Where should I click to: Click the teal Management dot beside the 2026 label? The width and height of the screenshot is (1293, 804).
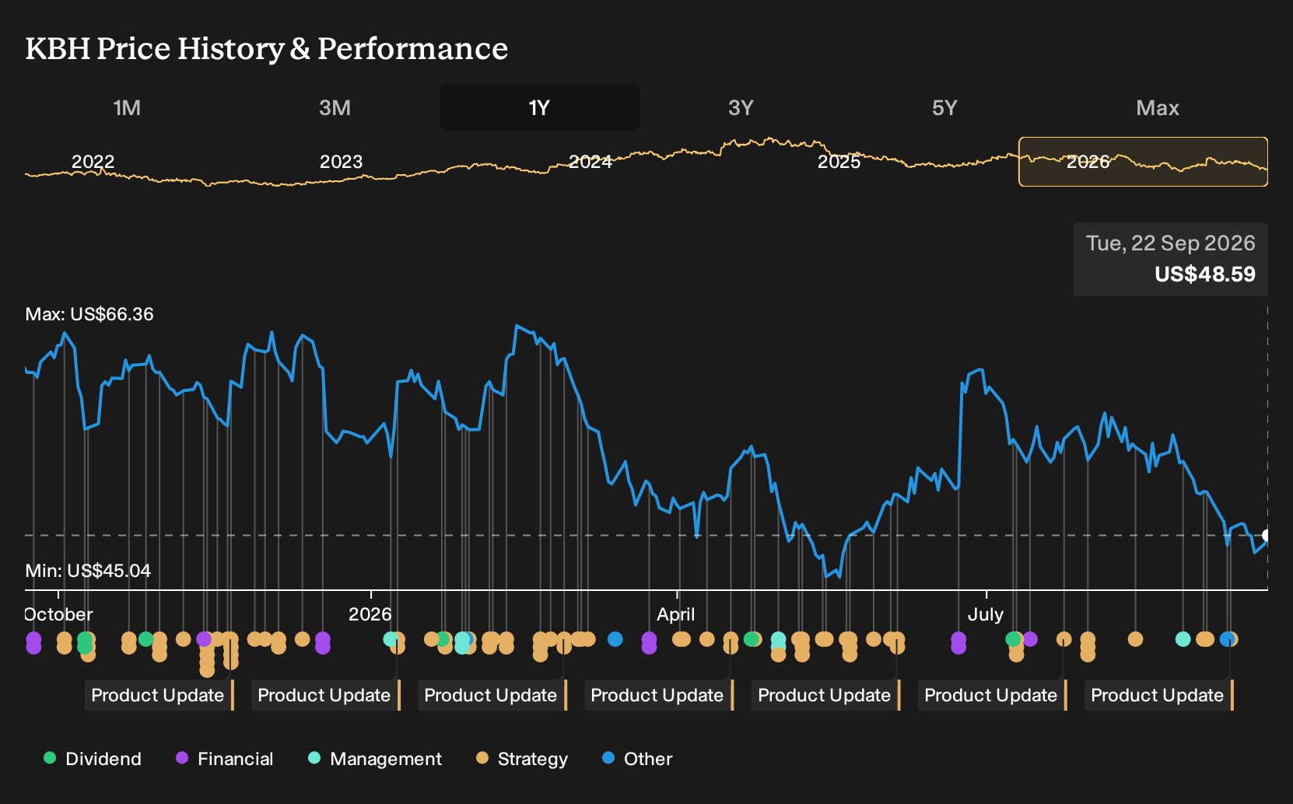[x=391, y=639]
